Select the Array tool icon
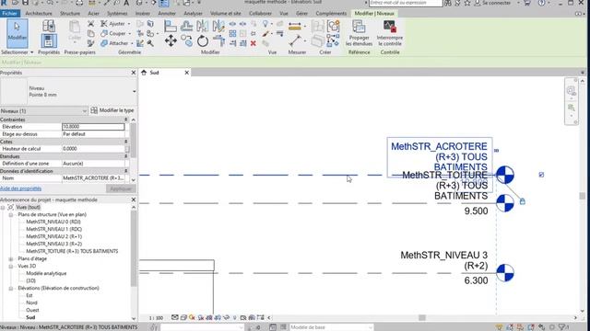Viewport: 590px width, 331px height. (232, 34)
